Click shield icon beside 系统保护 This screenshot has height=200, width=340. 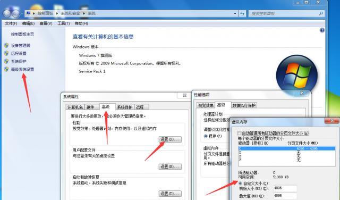pyautogui.click(x=6, y=62)
